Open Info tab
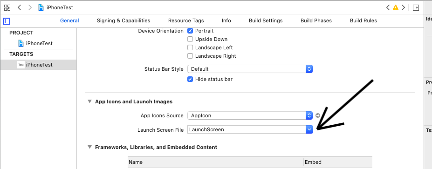 pyautogui.click(x=226, y=20)
